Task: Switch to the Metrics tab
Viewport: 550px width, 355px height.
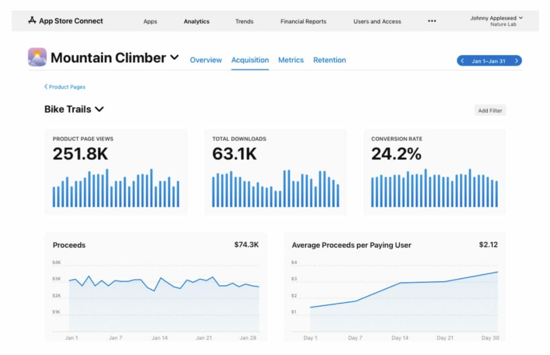Action: (291, 60)
